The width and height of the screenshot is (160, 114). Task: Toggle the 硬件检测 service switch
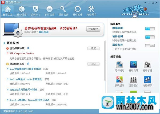pyautogui.click(x=150, y=37)
